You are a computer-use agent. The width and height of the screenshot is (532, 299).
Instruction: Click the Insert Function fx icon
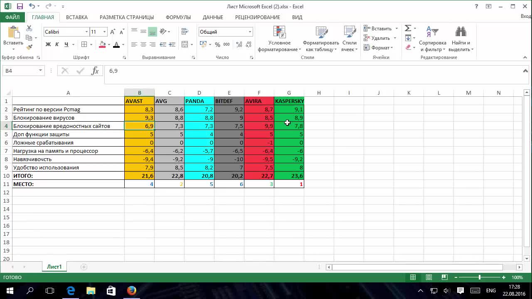95,71
